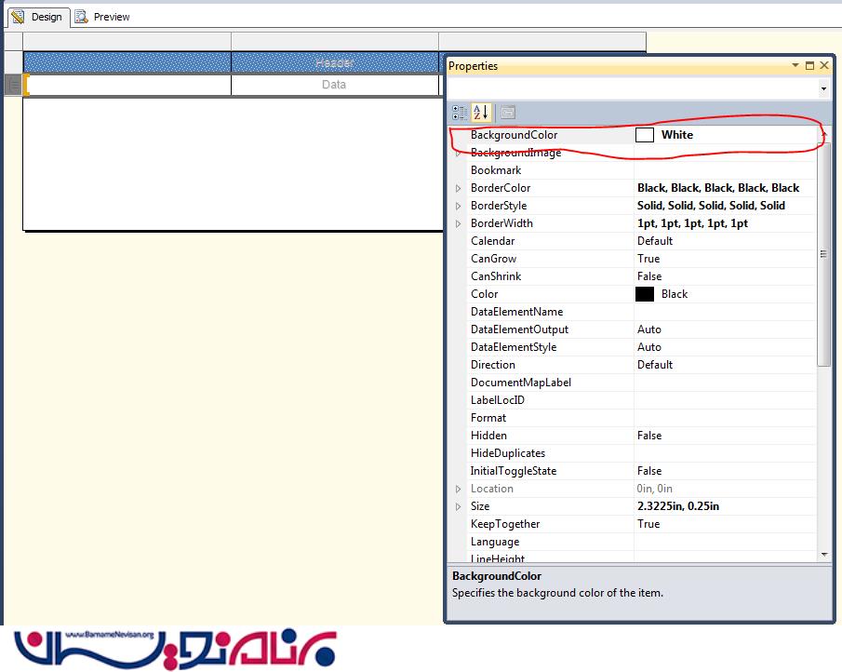Open Properties window position dropdown arrow

[795, 66]
